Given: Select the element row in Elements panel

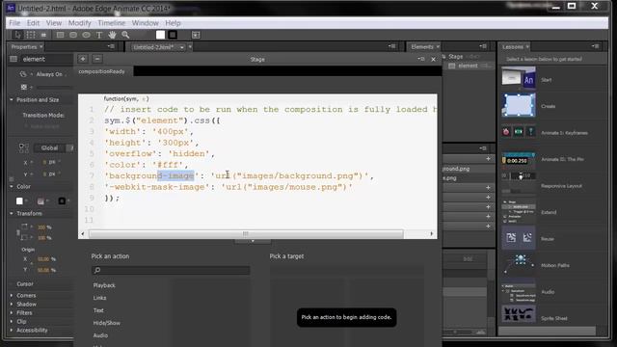Looking at the screenshot, I should coord(469,66).
